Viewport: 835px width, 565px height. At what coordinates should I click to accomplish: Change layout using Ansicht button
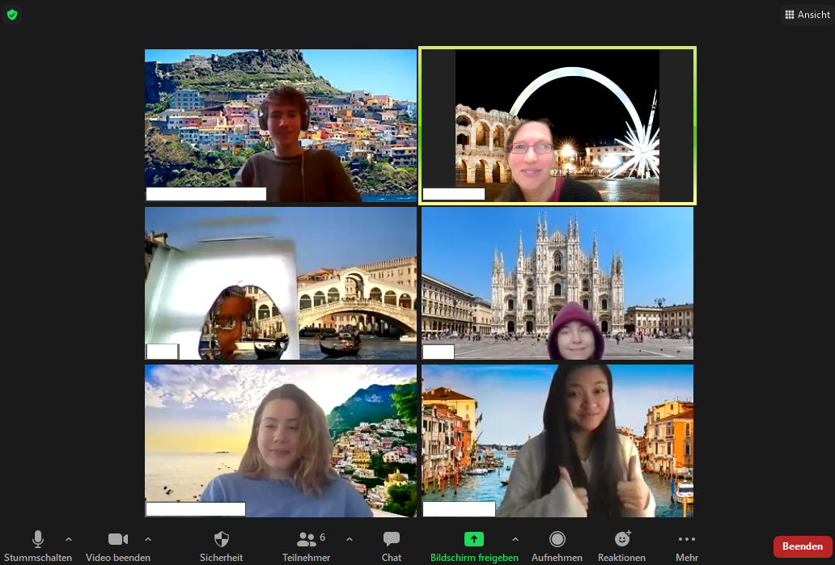coord(807,15)
